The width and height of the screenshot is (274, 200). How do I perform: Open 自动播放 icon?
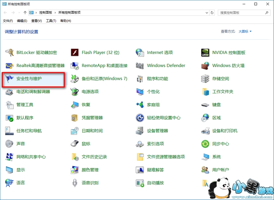(x=140, y=183)
